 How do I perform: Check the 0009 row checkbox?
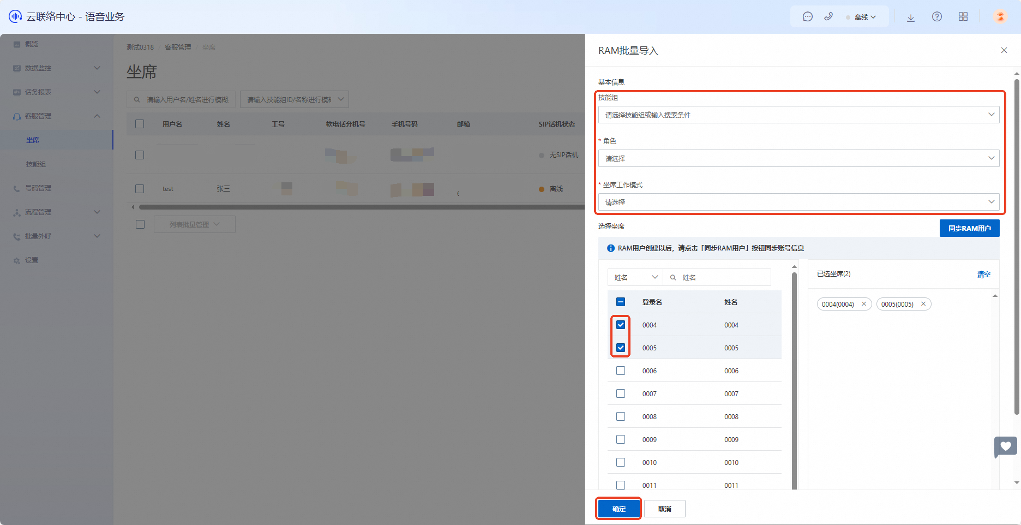pos(621,439)
